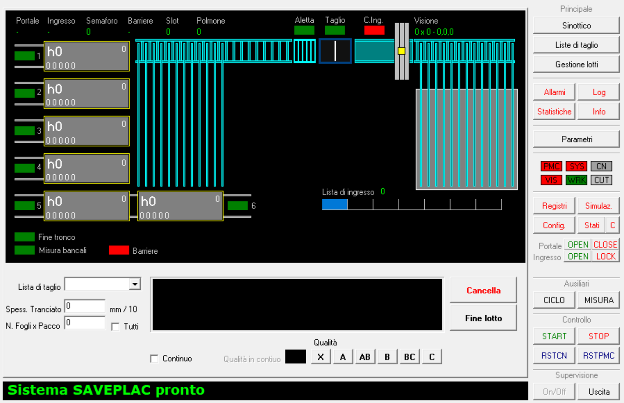Click the WRK green status lamp

coord(576,180)
